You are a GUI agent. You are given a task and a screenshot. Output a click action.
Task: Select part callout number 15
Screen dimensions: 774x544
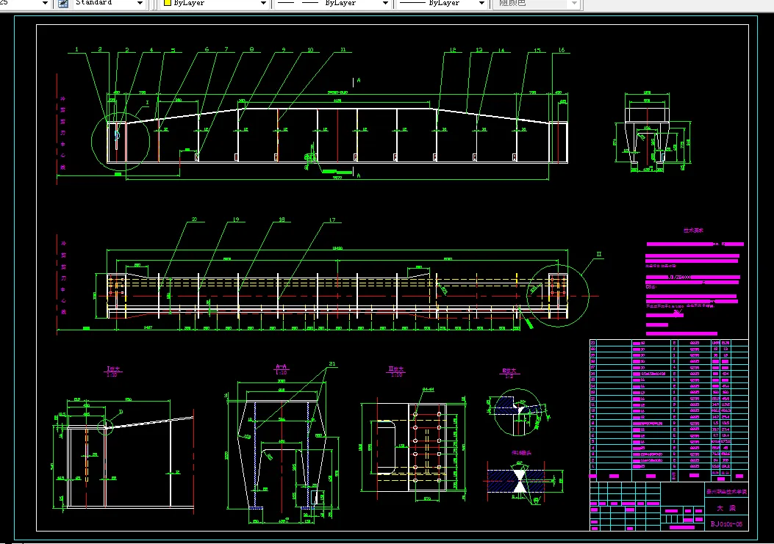537,50
